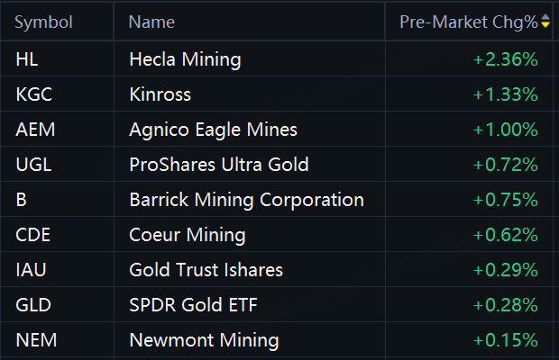Open the IAU ticker symbol

tap(32, 270)
